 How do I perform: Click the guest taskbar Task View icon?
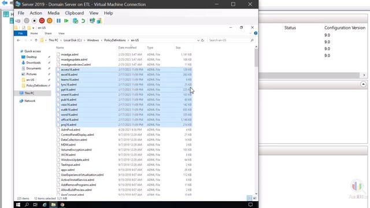point(35,205)
